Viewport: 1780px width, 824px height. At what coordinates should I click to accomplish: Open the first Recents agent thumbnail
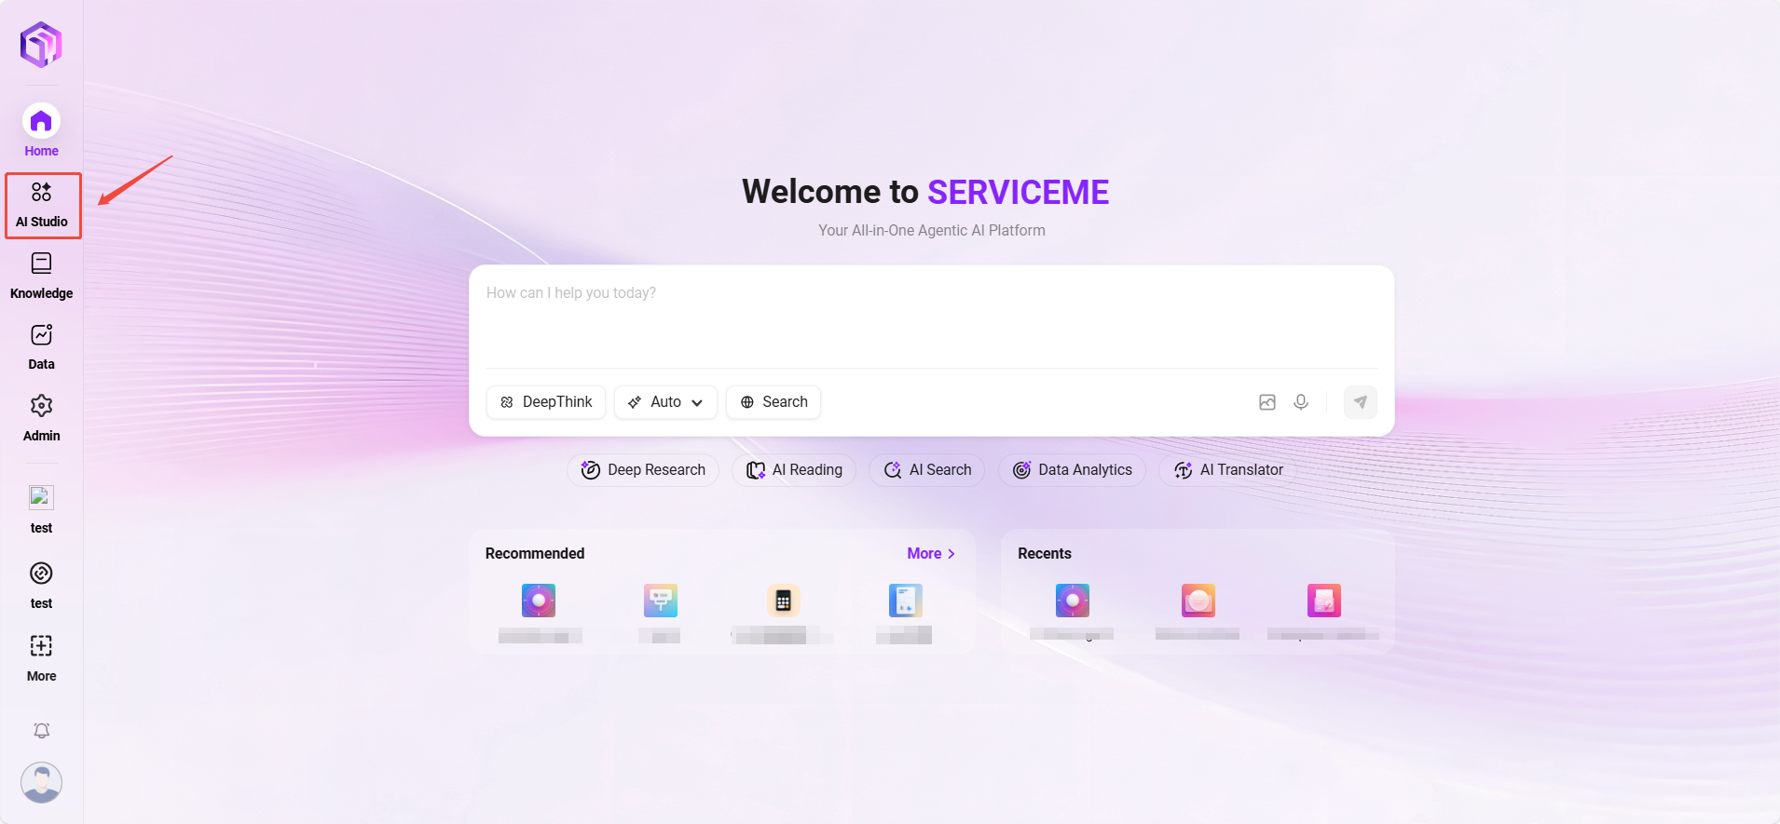pyautogui.click(x=1072, y=601)
